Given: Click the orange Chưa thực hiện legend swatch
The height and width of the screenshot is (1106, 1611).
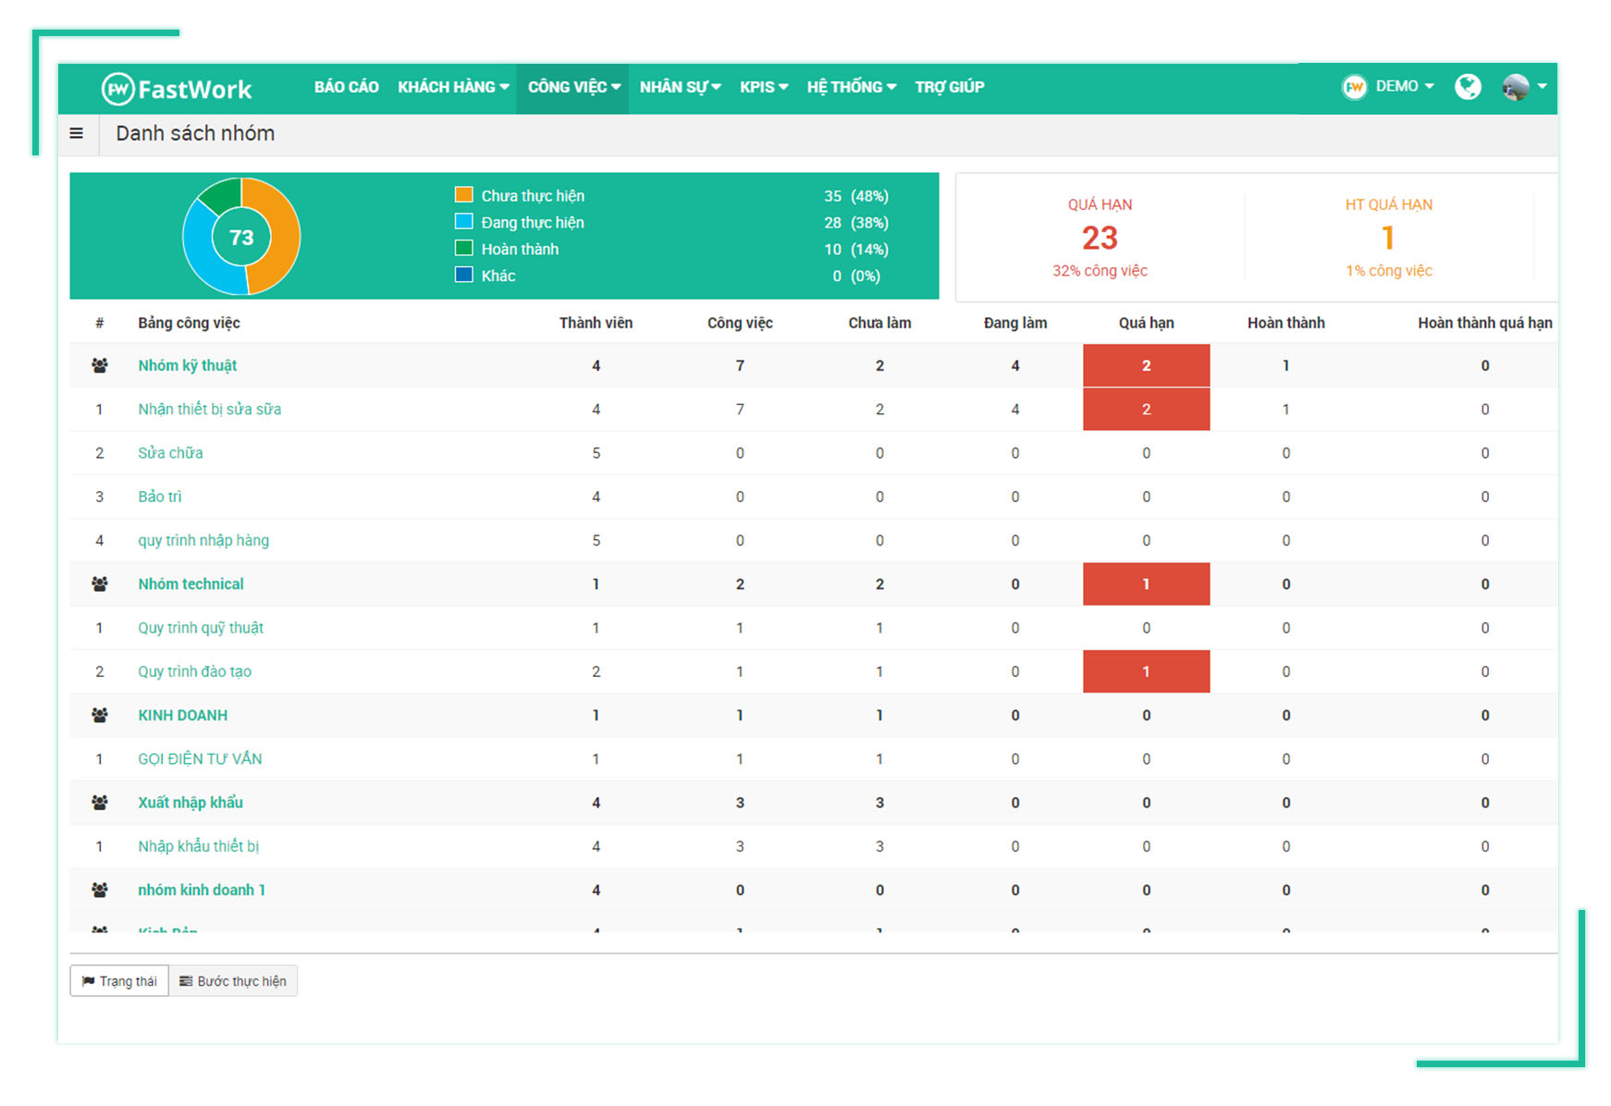Looking at the screenshot, I should 464,195.
